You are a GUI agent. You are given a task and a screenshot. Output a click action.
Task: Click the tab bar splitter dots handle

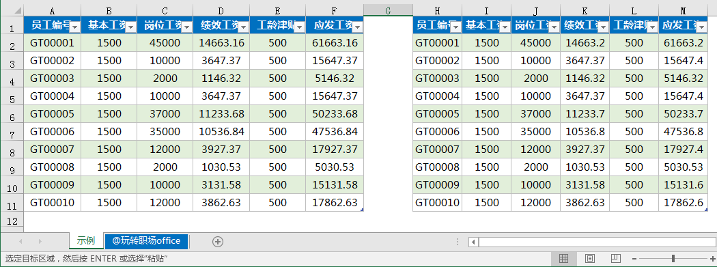(458, 242)
